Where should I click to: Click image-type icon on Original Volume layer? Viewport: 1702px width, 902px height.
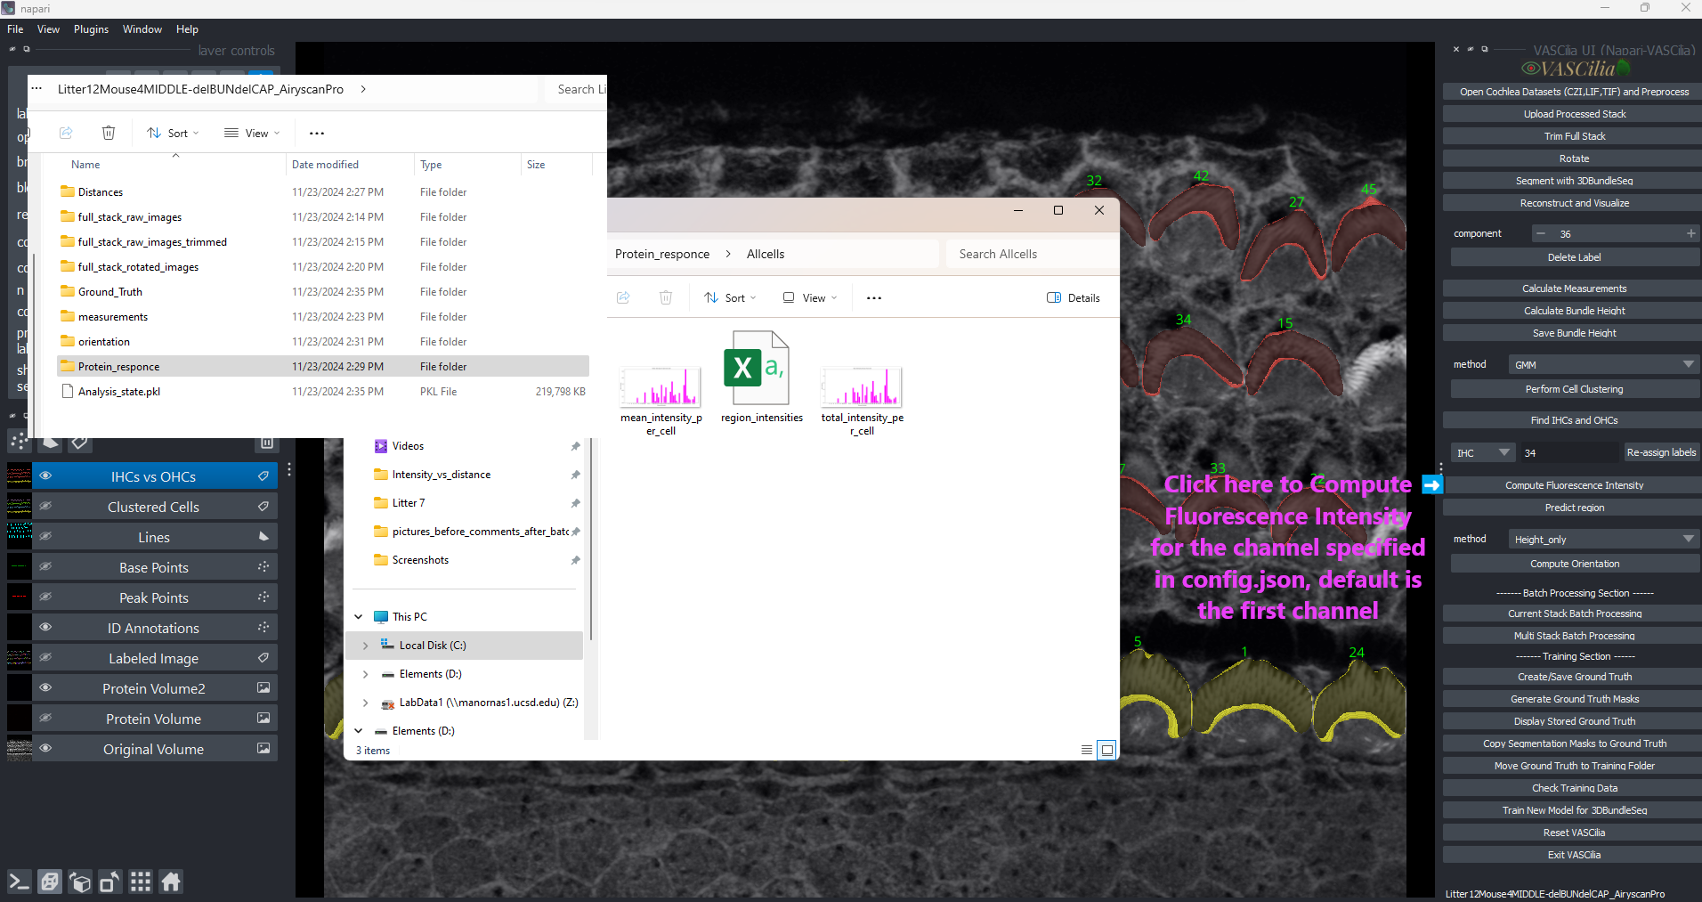[263, 749]
